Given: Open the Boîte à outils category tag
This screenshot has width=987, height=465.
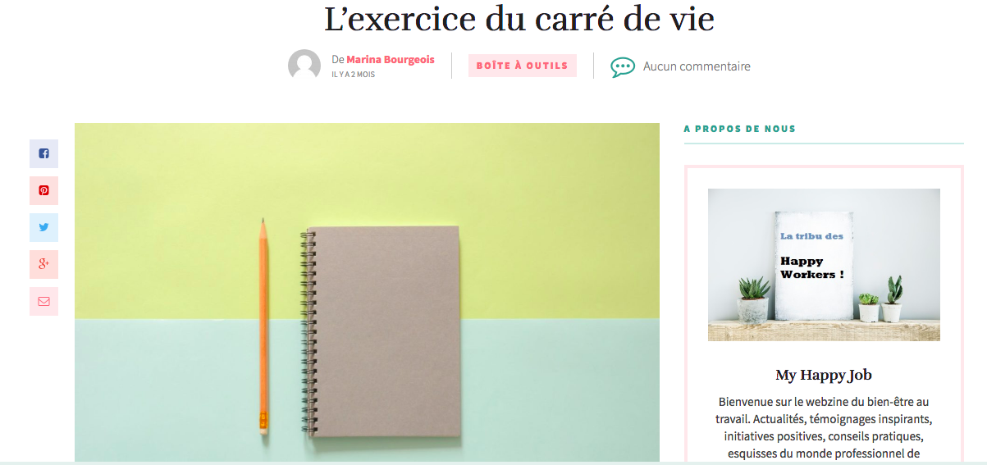Looking at the screenshot, I should 523,66.
